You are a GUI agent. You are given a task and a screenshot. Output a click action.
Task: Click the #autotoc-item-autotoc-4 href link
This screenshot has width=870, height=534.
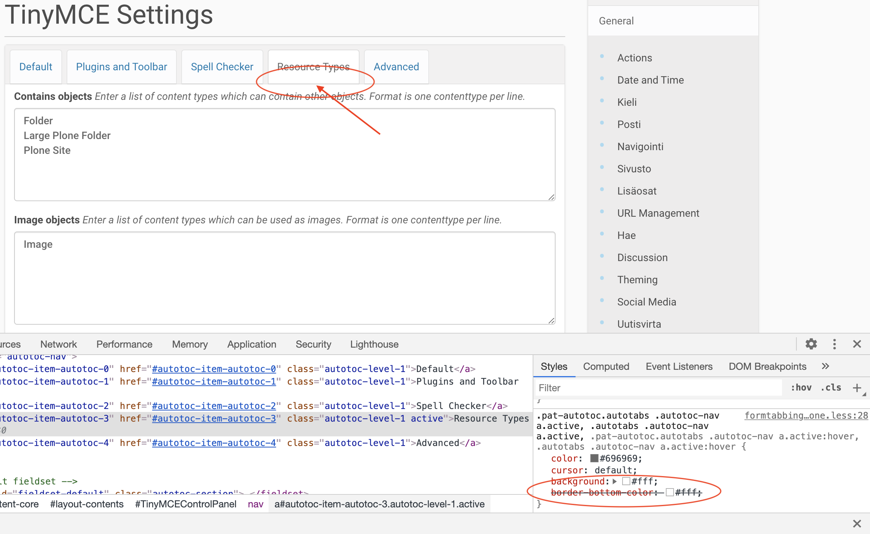coord(214,443)
